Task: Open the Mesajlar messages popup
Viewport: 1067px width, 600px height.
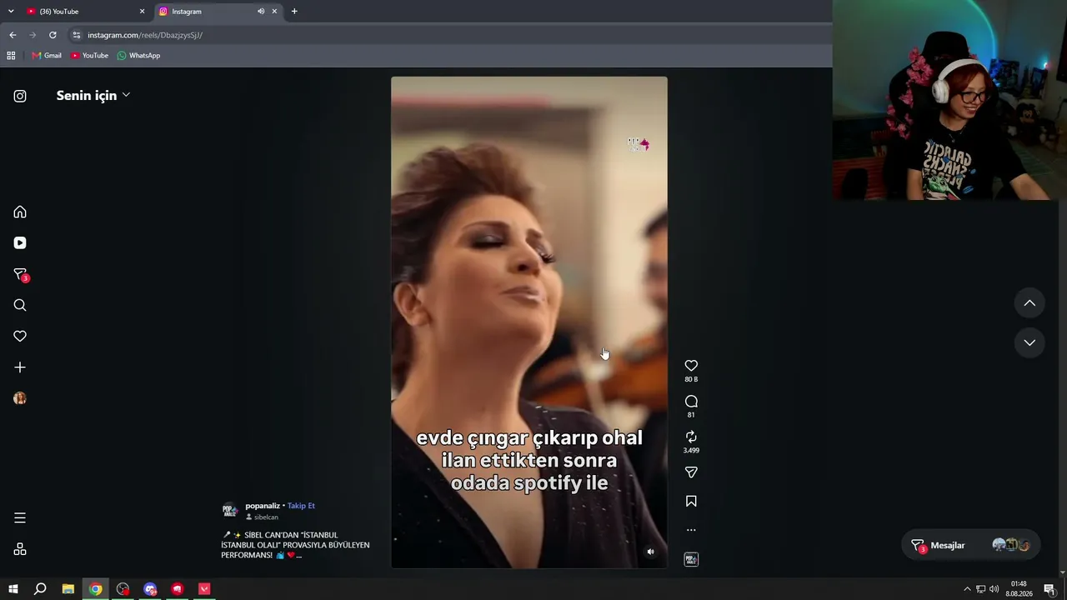Action: click(x=971, y=546)
